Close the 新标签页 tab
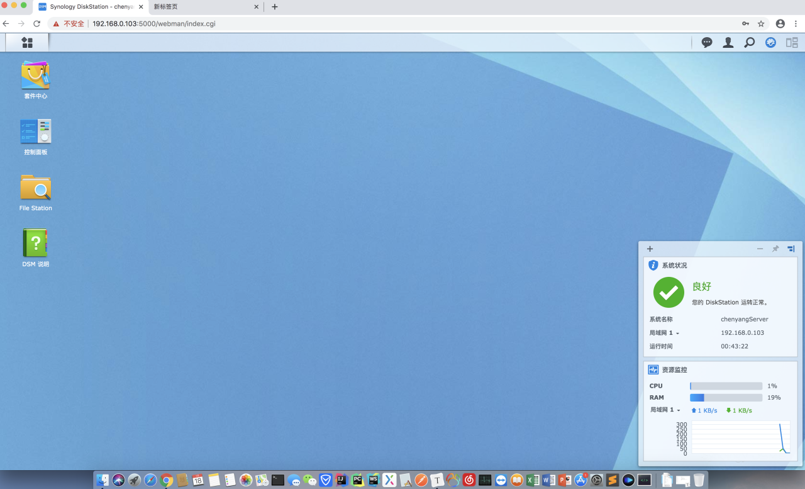805x489 pixels. pyautogui.click(x=256, y=7)
